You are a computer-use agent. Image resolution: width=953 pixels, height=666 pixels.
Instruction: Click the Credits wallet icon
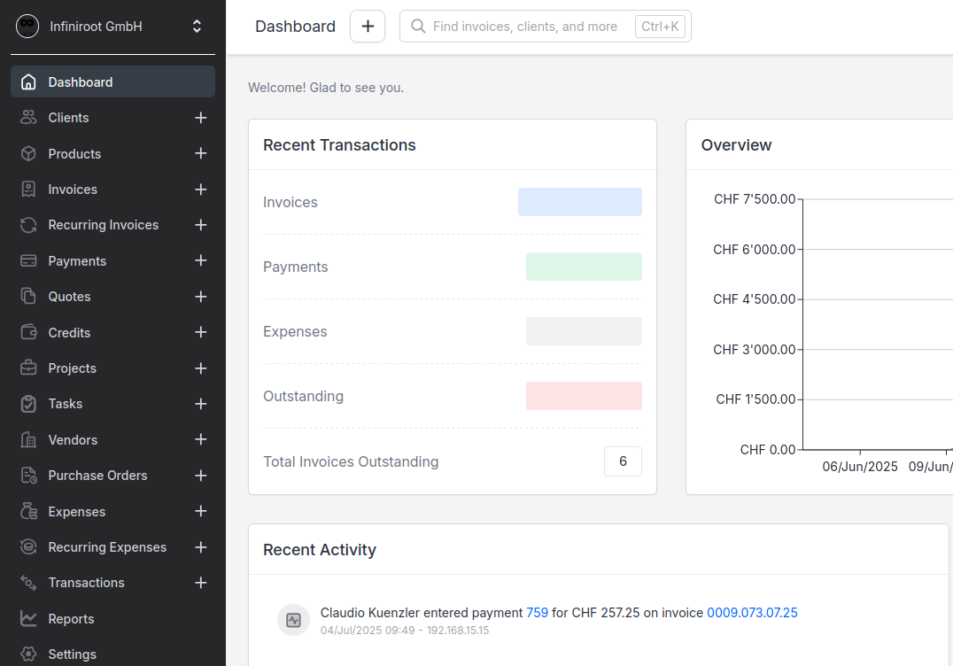pos(28,332)
